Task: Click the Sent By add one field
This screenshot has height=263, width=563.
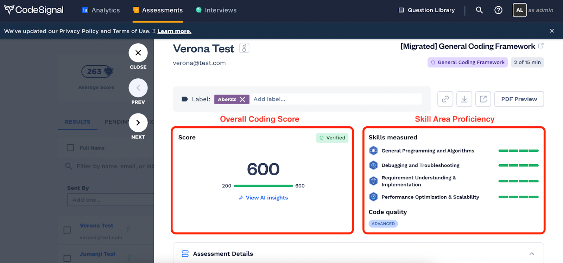Action: (110, 200)
